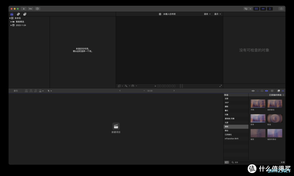Open the background tasks checkmark button
Image resolution: width=294 pixels, height=176 pixels.
pyautogui.click(x=37, y=9)
